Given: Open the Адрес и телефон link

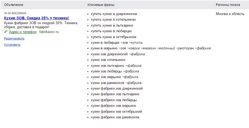Looking at the screenshot, I should [x=23, y=32].
